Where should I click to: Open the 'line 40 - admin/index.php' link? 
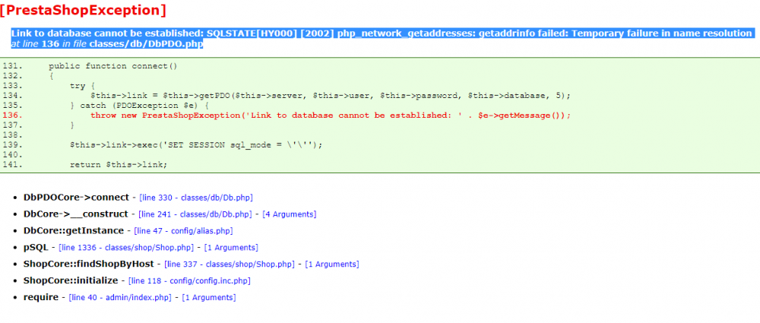point(120,297)
